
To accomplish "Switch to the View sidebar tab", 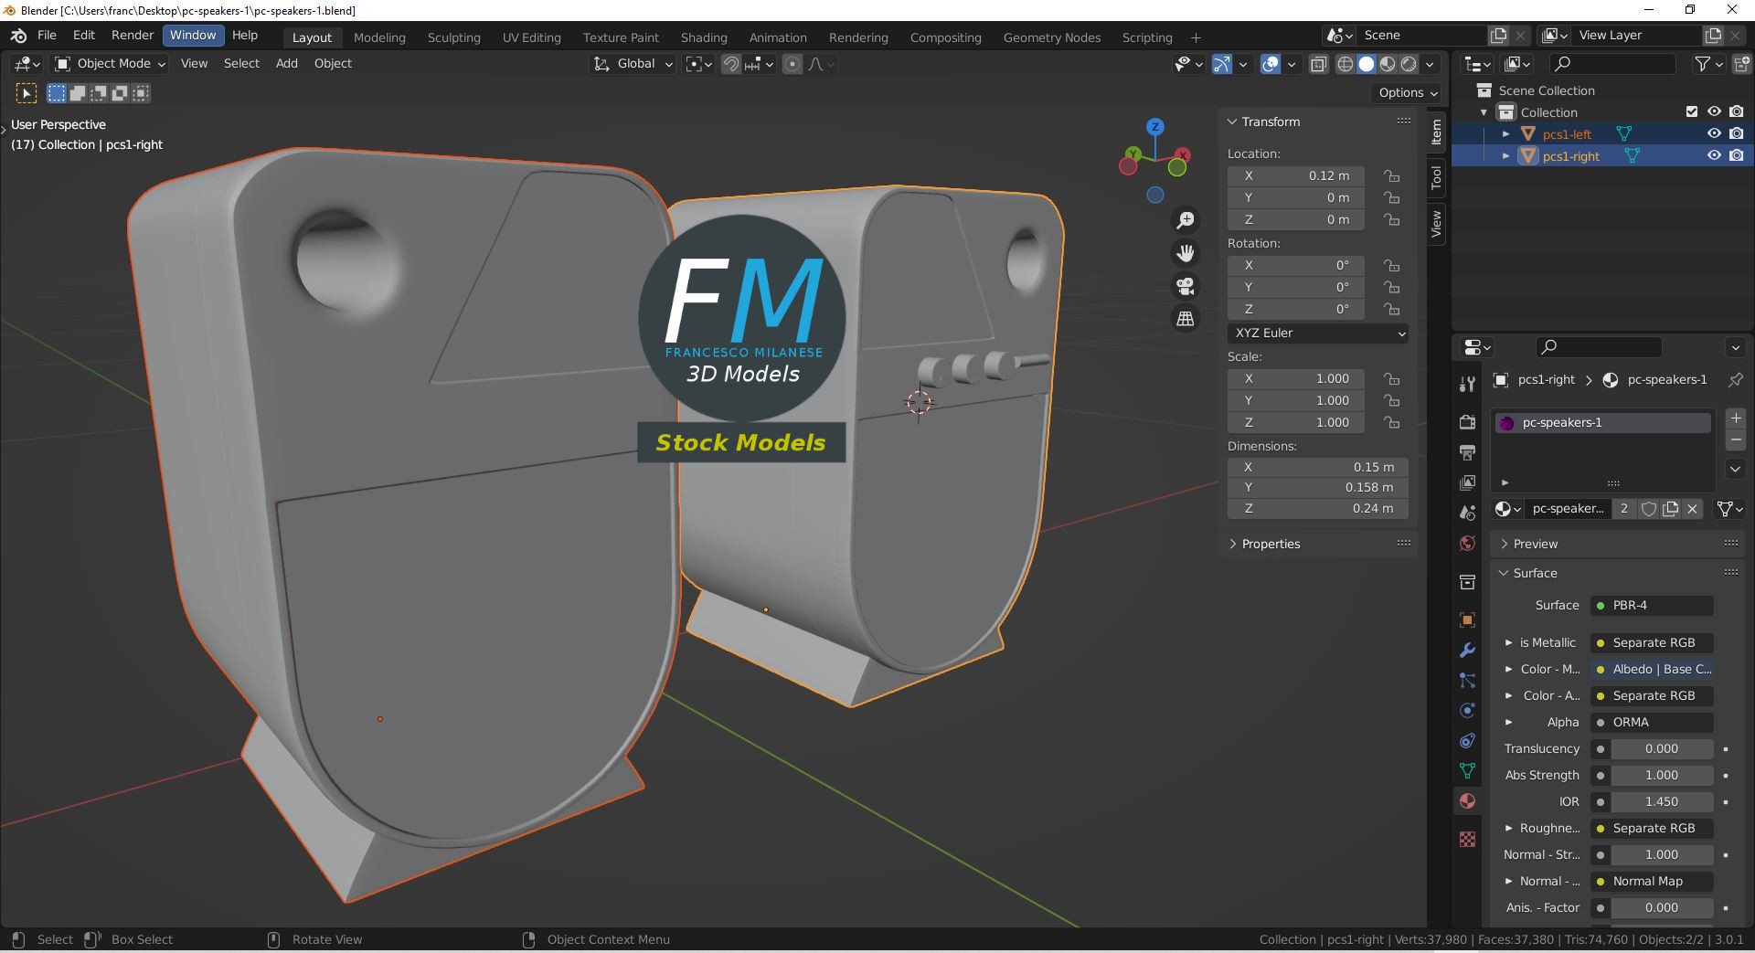I will [1437, 223].
